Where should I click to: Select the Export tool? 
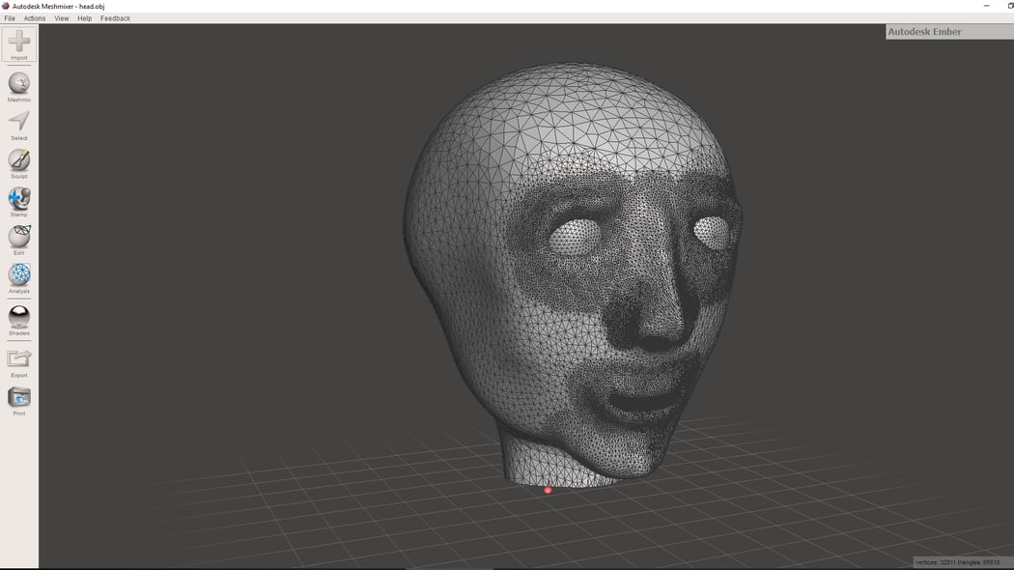18,360
